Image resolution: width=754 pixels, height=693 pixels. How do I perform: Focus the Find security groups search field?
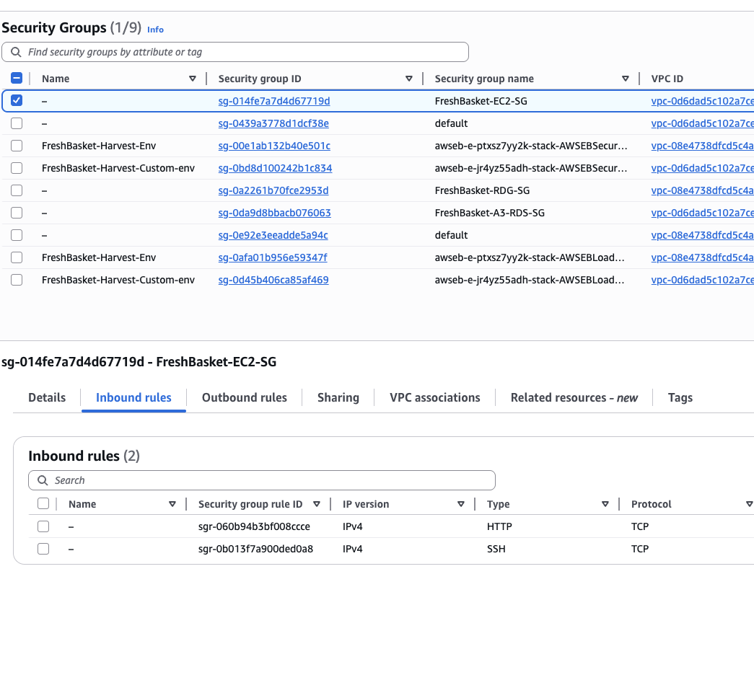coord(235,52)
